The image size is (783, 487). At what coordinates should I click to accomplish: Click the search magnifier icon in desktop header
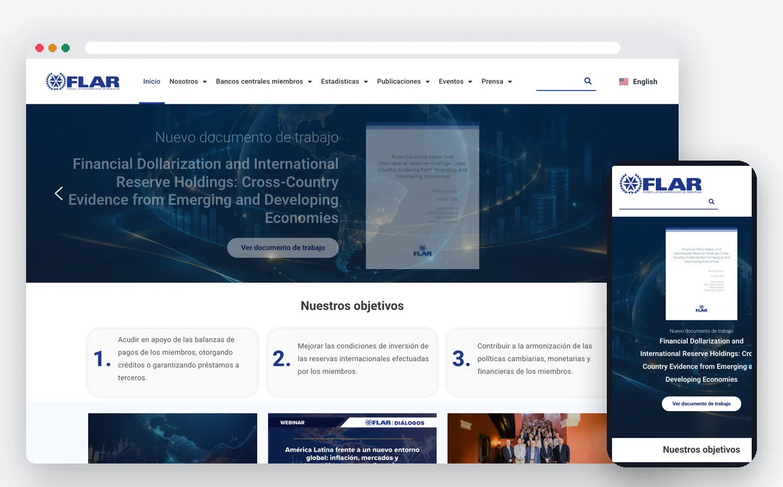click(x=588, y=81)
